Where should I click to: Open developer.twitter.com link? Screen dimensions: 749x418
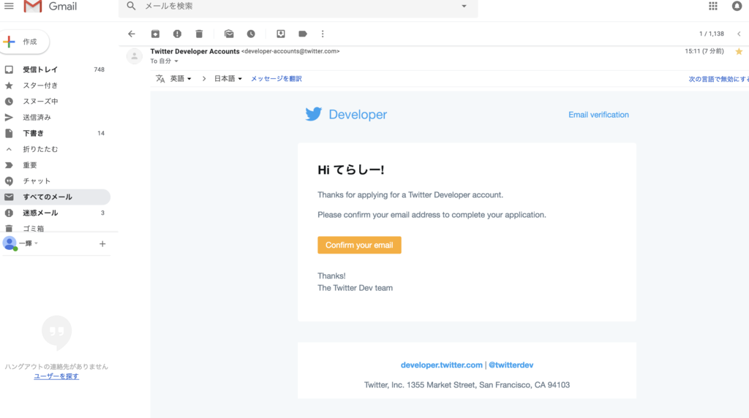coord(441,365)
